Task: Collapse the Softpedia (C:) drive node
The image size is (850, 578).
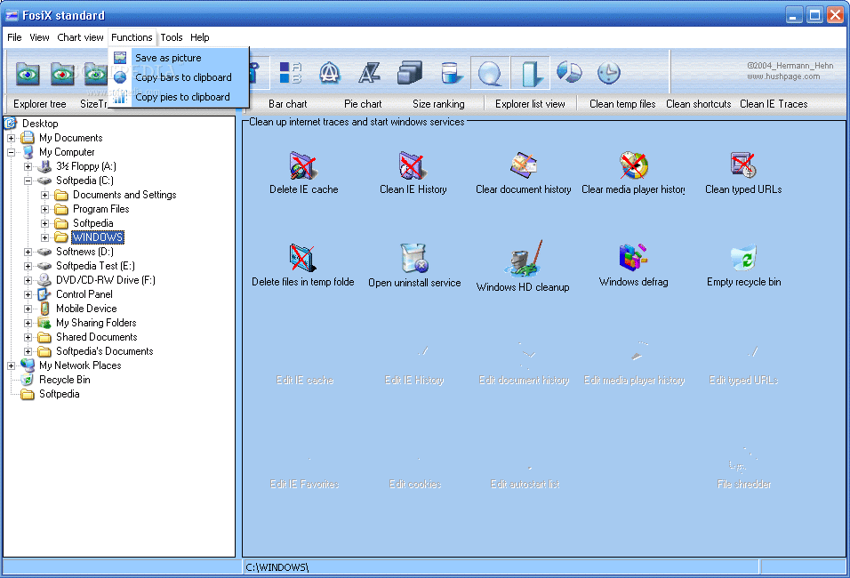Action: [28, 181]
